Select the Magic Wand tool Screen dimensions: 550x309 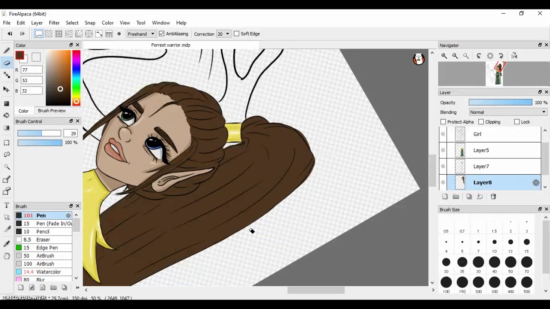click(x=6, y=167)
